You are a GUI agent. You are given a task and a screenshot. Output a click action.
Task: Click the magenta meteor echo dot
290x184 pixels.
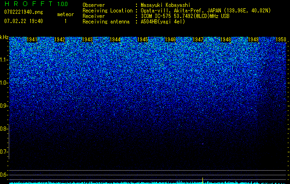pos(203,144)
